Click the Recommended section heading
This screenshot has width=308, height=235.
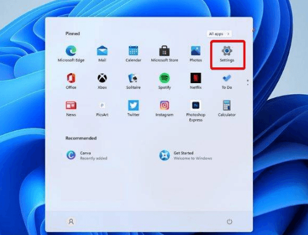[81, 138]
